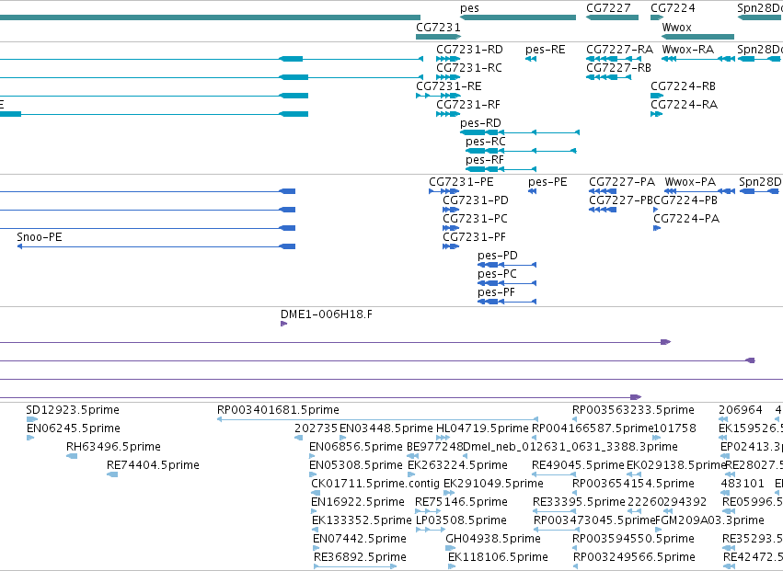The height and width of the screenshot is (571, 783).
Task: Select the EK118106.5prime EST
Action: click(x=452, y=566)
